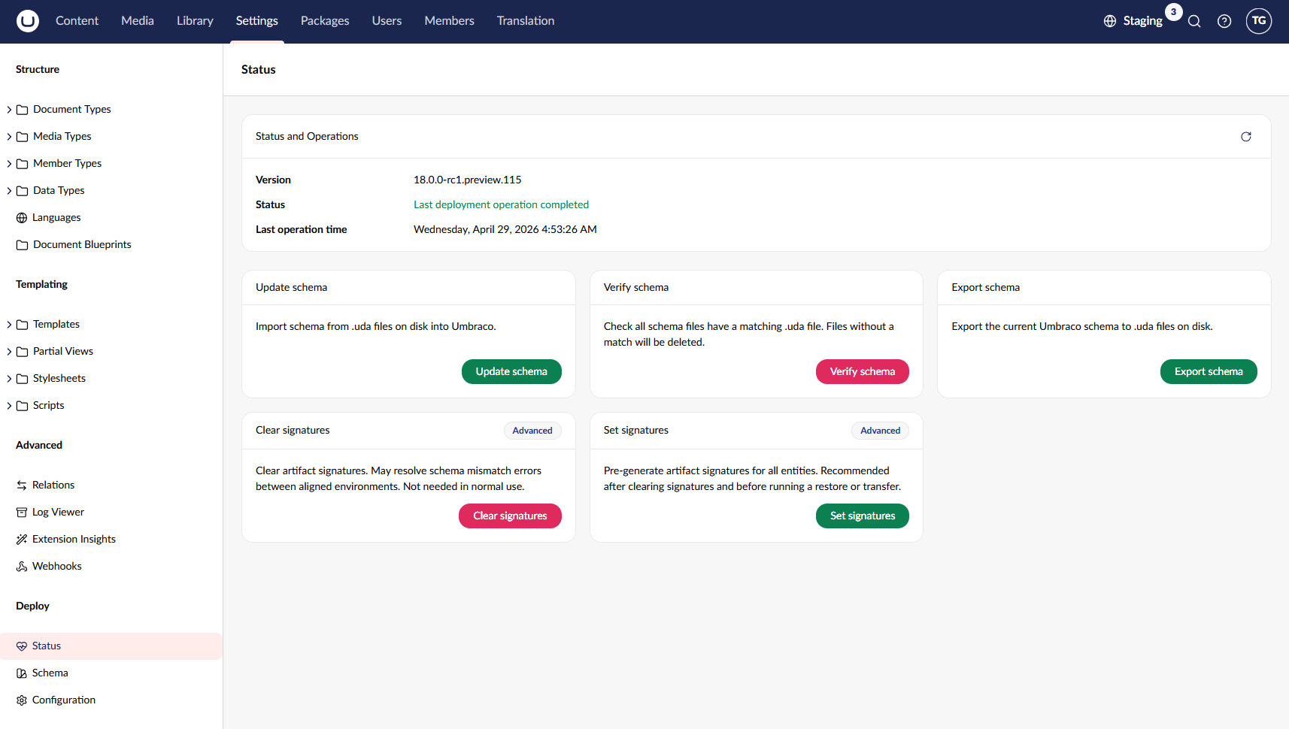The height and width of the screenshot is (729, 1289).
Task: Expand the Member Types tree node
Action: pos(9,164)
